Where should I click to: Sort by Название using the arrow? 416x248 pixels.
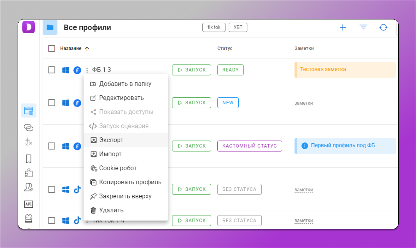point(87,48)
